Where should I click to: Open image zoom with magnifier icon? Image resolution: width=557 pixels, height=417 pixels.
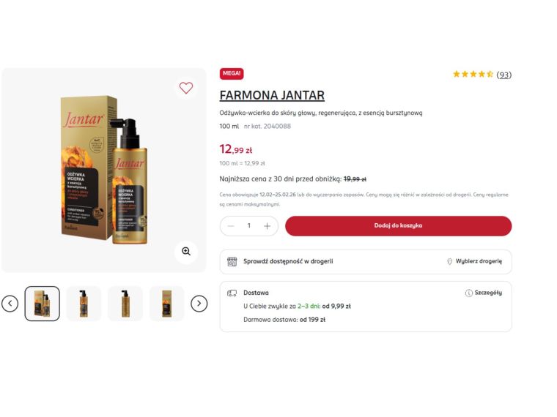(x=186, y=252)
